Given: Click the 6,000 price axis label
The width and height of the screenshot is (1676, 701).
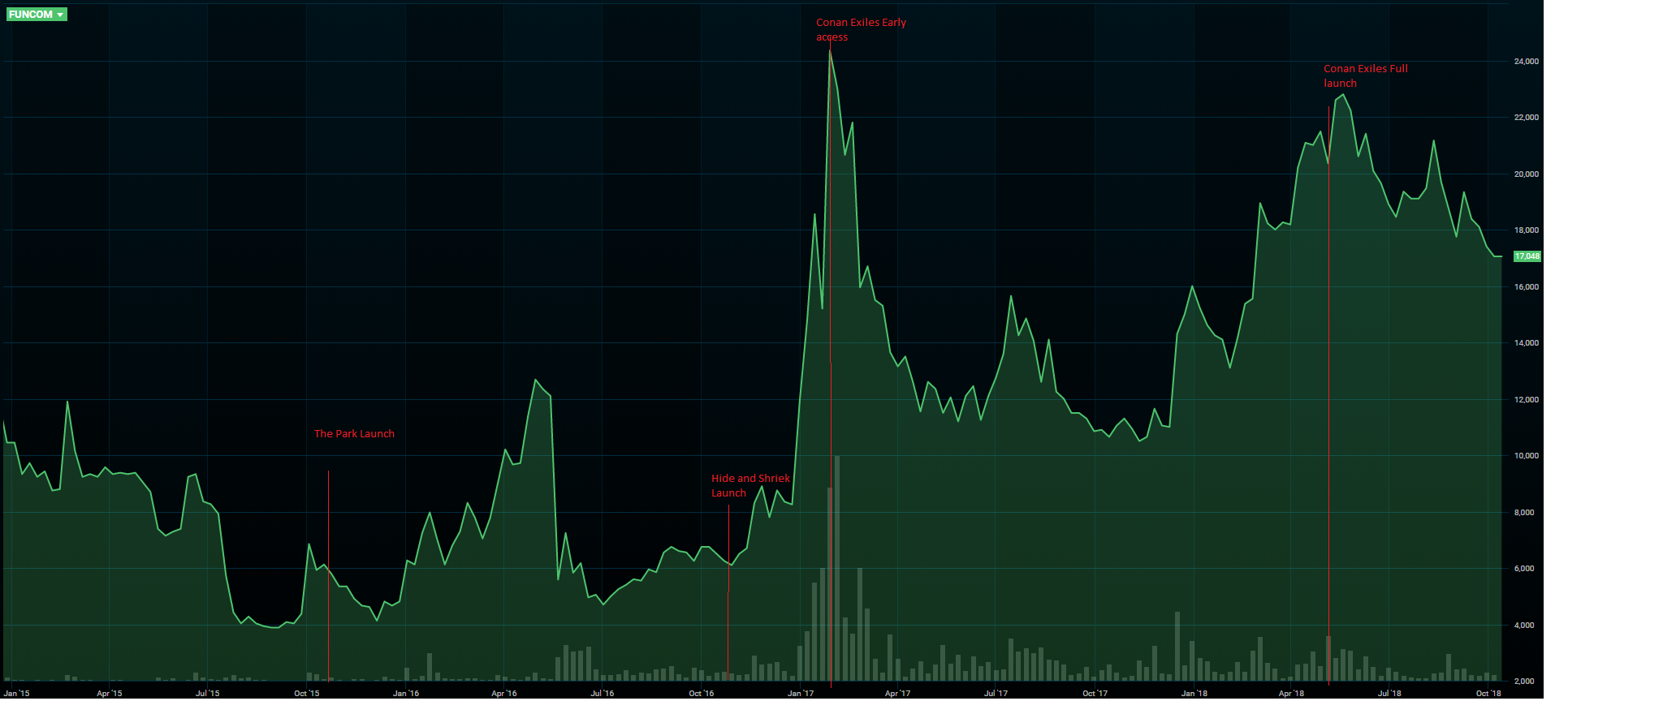Looking at the screenshot, I should (1524, 569).
